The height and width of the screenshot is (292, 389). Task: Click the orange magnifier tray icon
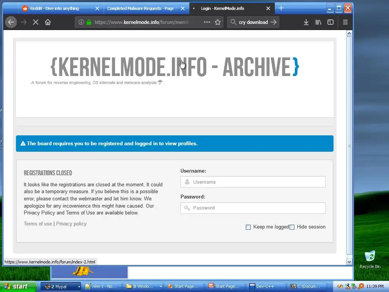pyautogui.click(x=361, y=286)
